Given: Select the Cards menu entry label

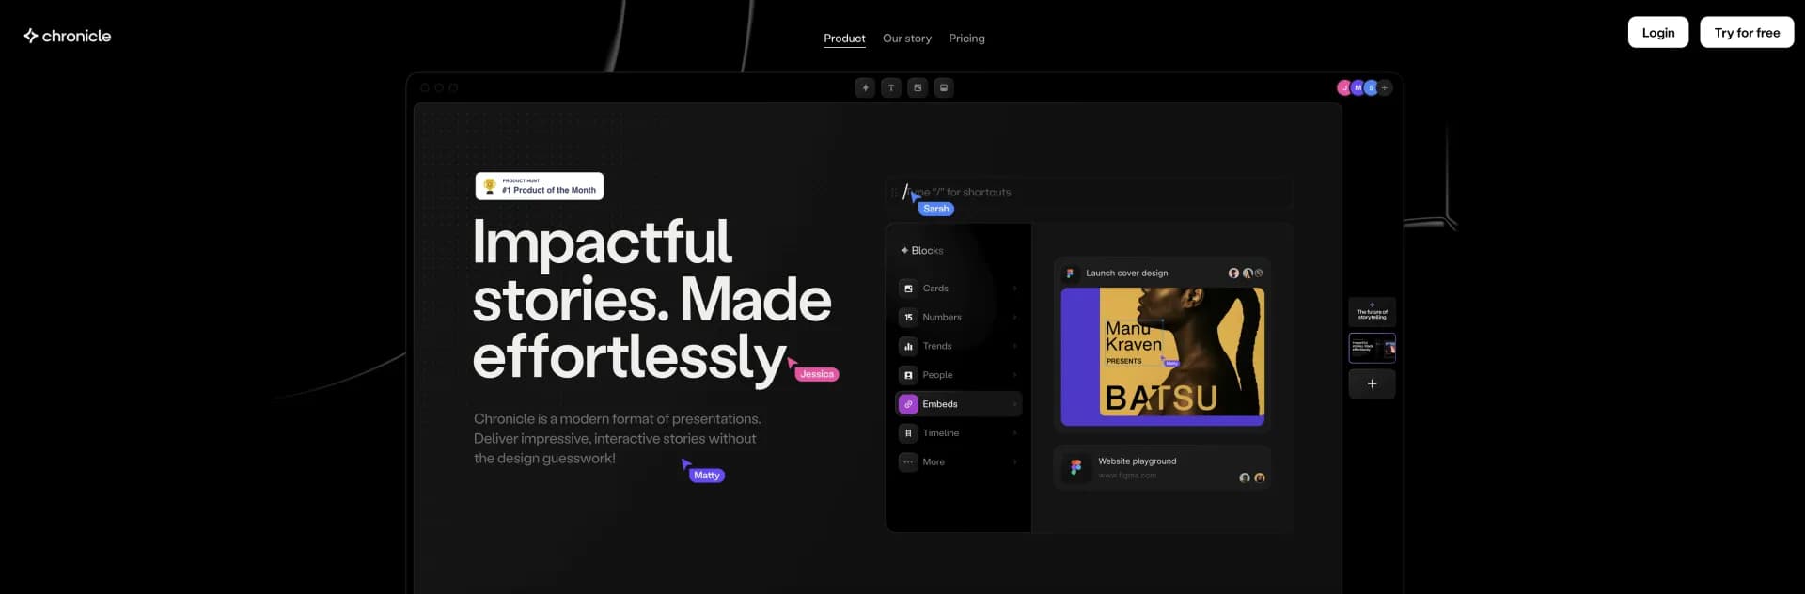Looking at the screenshot, I should pos(935,289).
